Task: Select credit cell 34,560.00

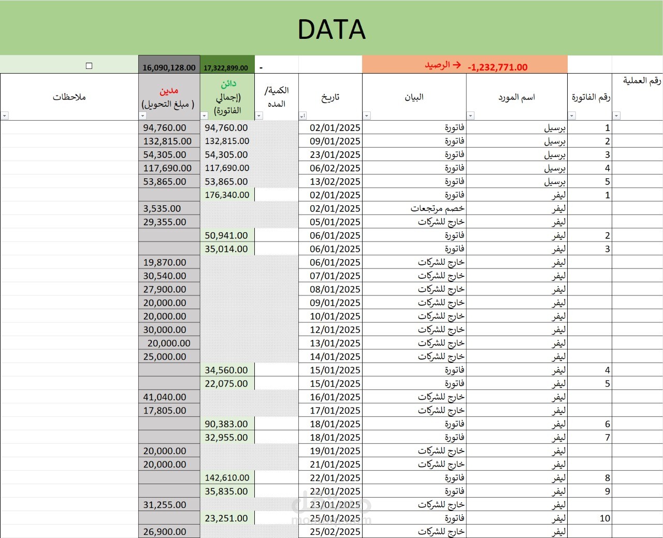Action: coord(227,370)
